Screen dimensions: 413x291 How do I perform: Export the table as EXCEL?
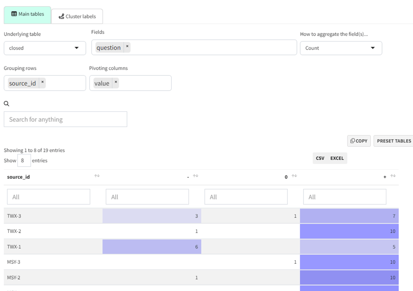(337, 158)
